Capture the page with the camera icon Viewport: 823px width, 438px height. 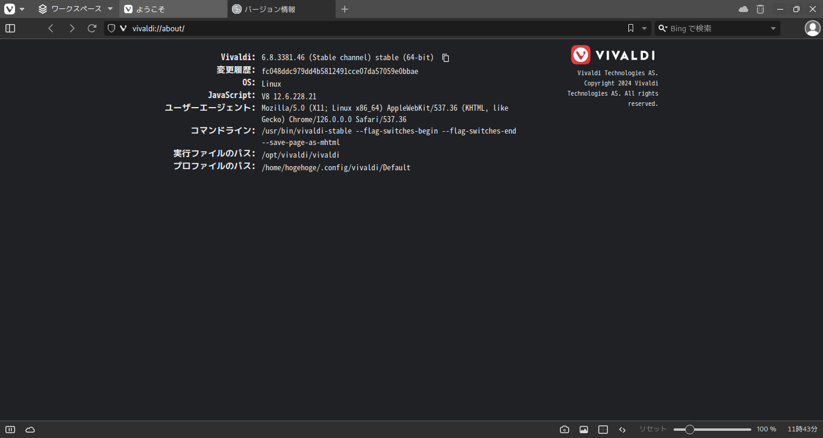tap(565, 429)
